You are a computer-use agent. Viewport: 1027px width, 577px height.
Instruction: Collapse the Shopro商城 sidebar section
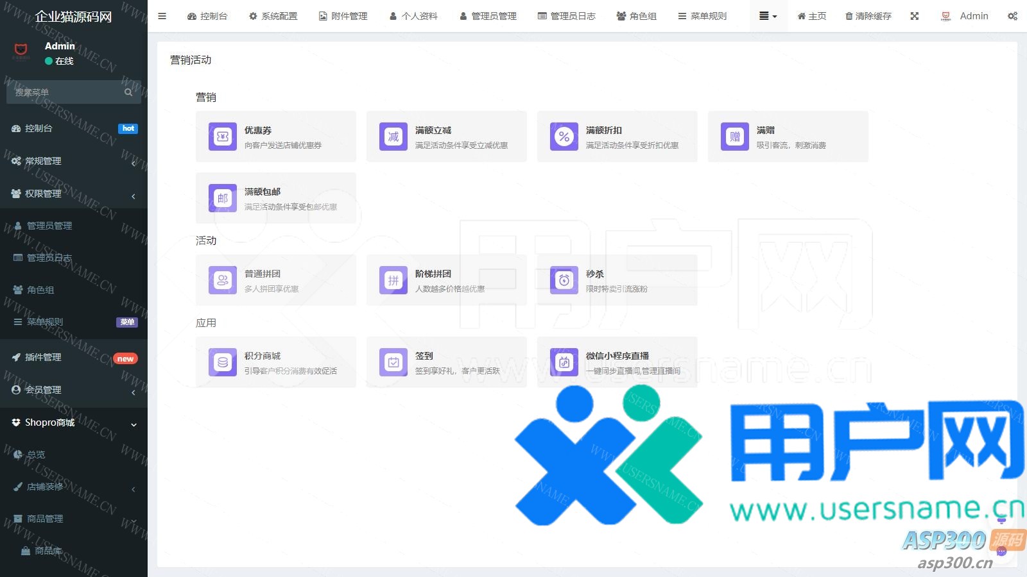[x=73, y=422]
